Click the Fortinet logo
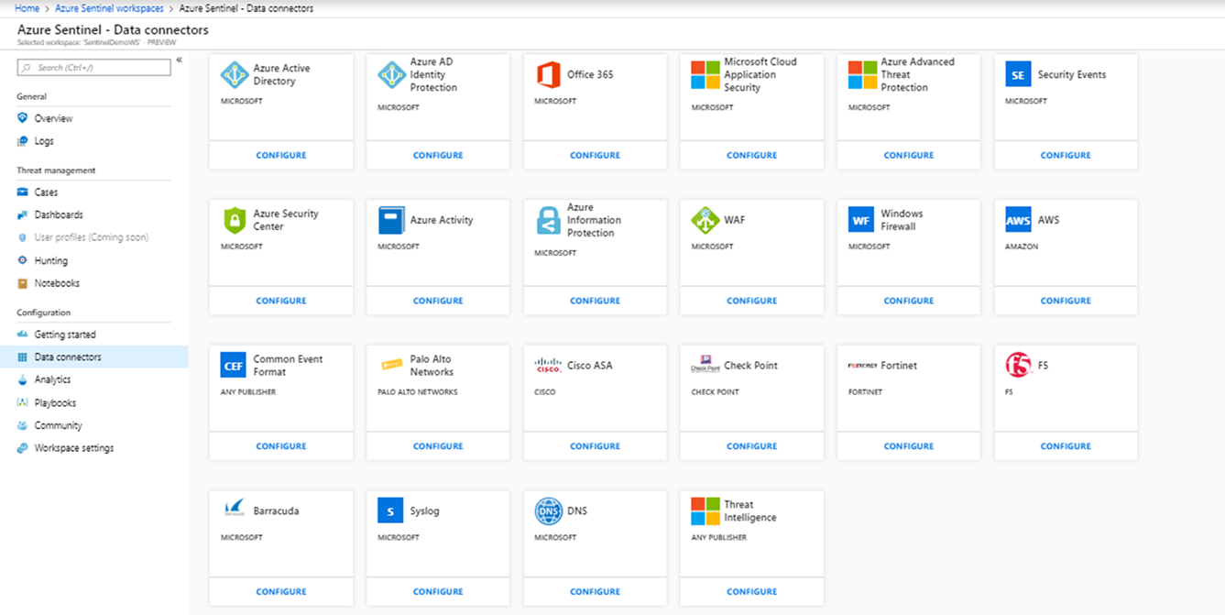The image size is (1225, 615). 862,366
